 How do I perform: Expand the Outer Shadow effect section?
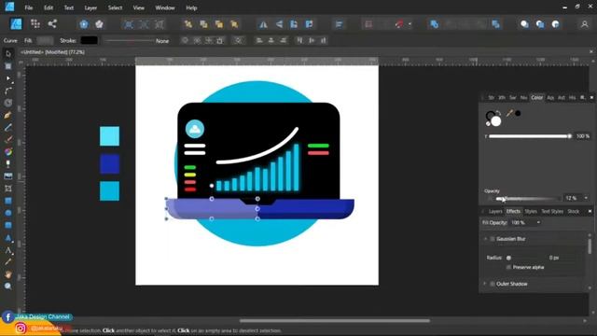(x=485, y=284)
